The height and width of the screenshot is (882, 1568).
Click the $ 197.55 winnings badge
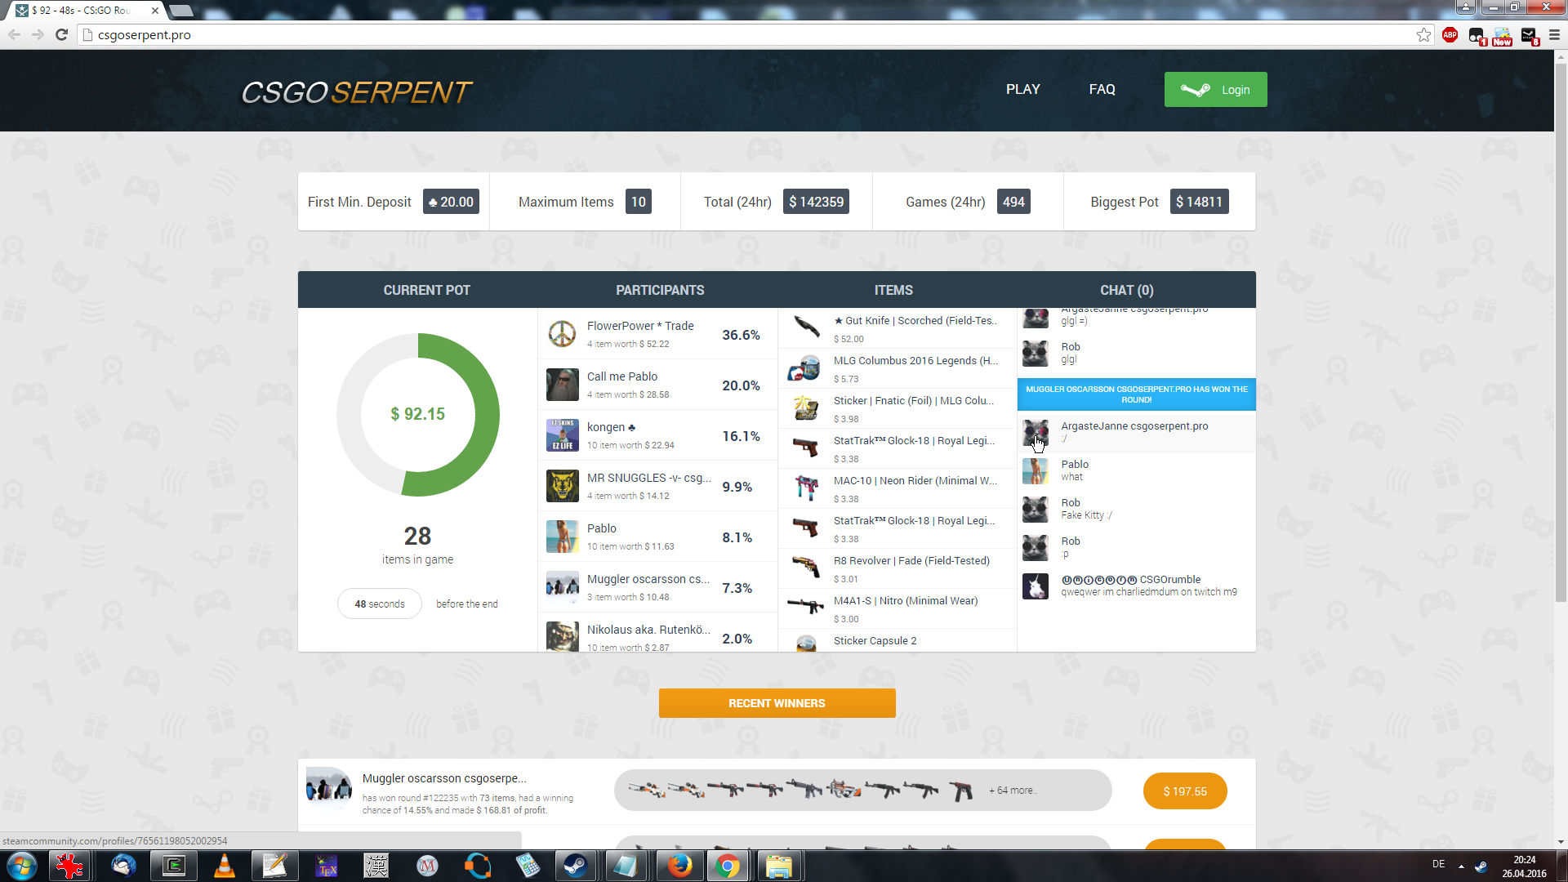click(1184, 791)
